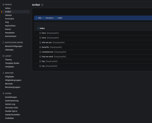Open Nachrichten module
The width and height of the screenshot is (152, 123).
[x=10, y=26]
